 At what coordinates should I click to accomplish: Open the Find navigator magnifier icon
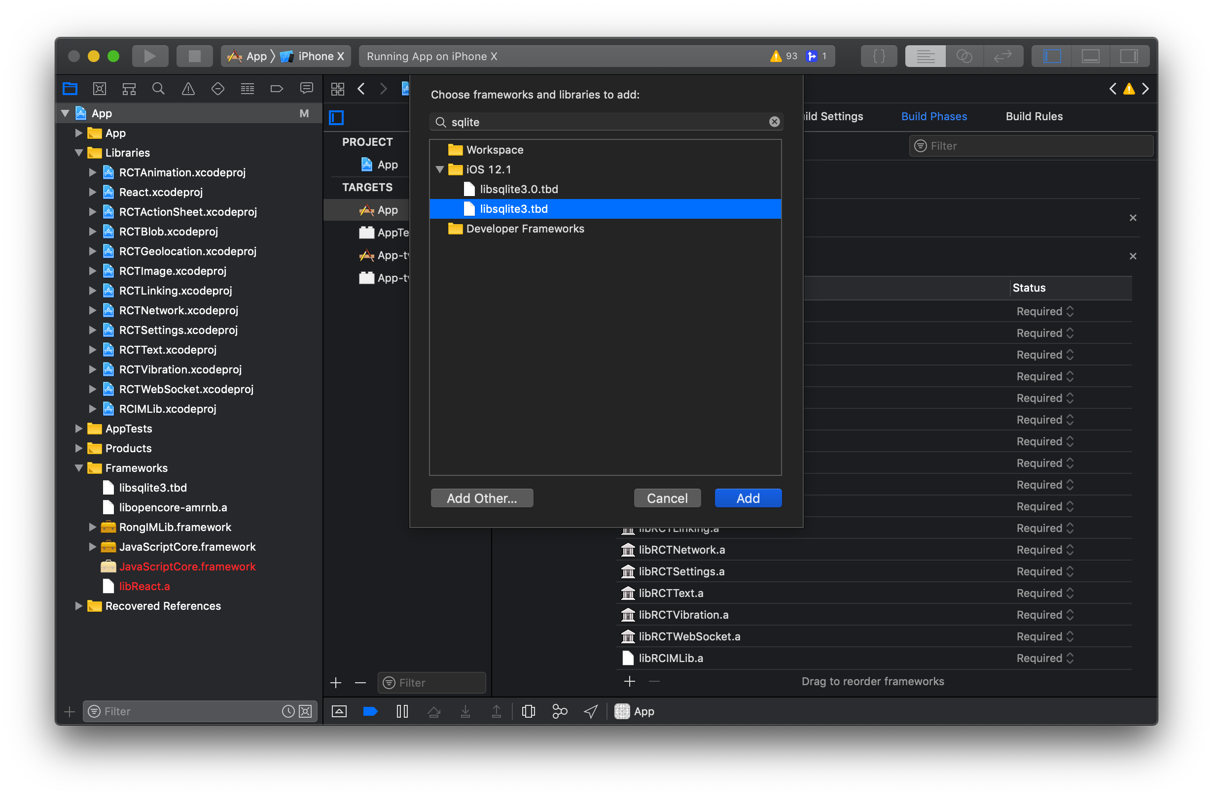pos(158,89)
